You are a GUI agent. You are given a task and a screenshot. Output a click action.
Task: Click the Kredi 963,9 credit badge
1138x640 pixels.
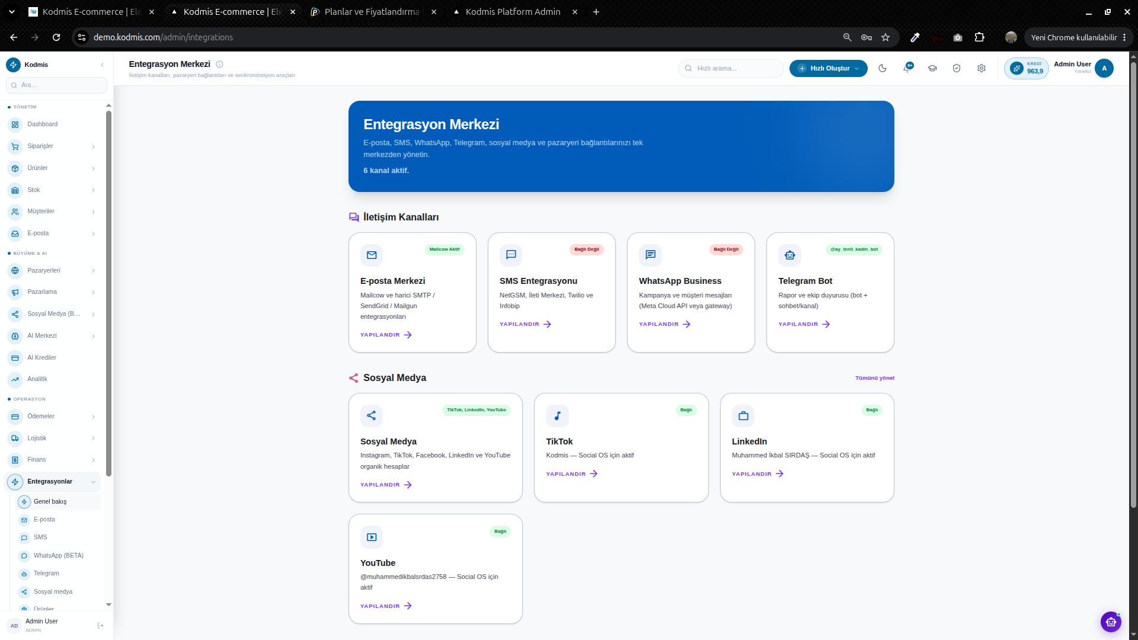pos(1027,68)
